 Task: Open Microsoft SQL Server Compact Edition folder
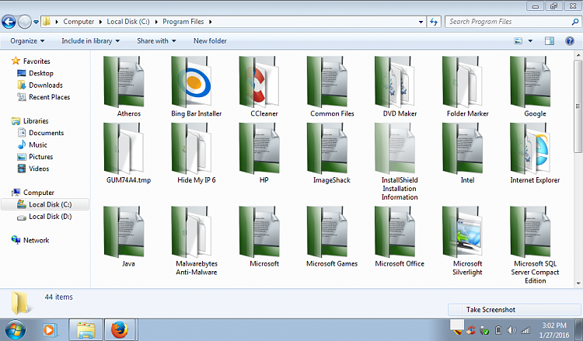click(x=535, y=245)
